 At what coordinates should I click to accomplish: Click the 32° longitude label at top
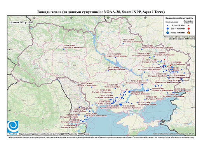[x=108, y=18]
